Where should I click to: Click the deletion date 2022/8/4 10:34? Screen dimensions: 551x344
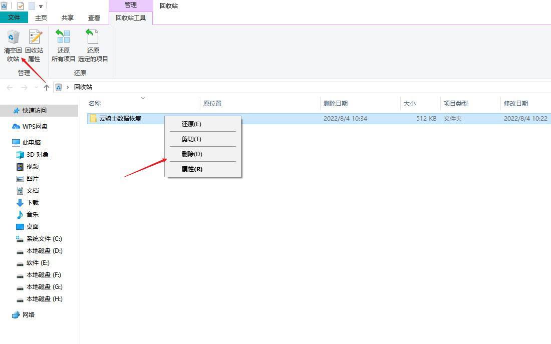tap(346, 119)
